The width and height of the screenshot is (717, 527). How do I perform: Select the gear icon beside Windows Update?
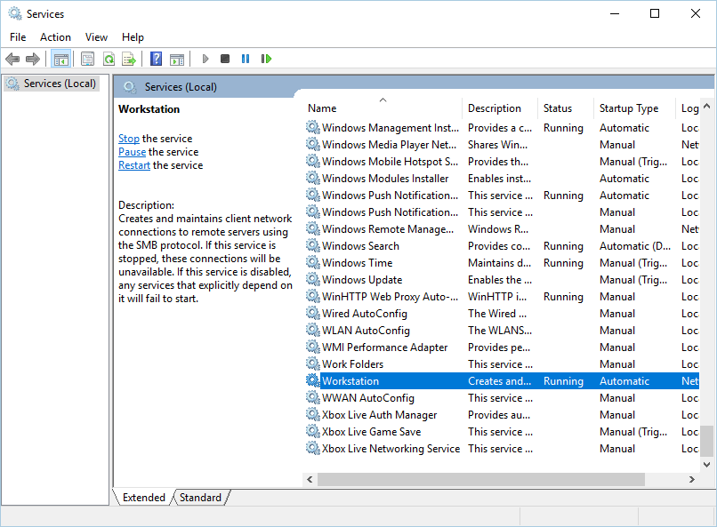click(x=313, y=279)
